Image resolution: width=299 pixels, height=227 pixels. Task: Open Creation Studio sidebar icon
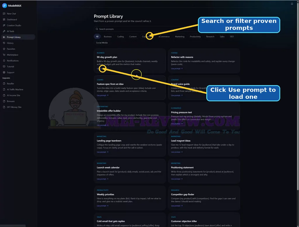point(4,25)
